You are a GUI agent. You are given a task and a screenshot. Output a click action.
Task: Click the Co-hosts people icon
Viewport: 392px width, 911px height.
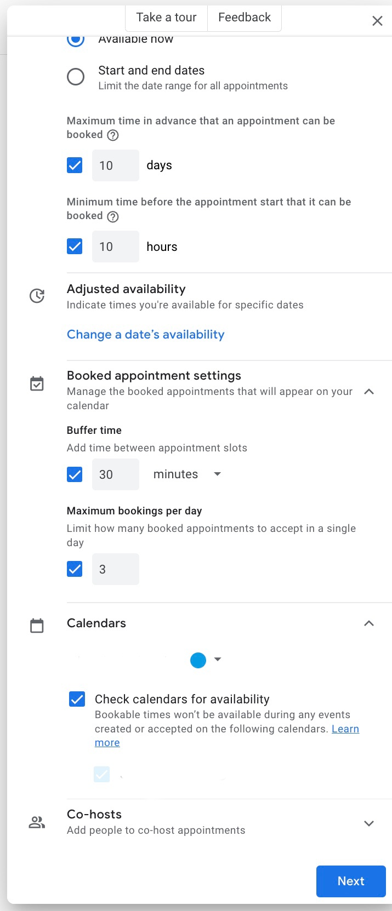[x=37, y=822]
